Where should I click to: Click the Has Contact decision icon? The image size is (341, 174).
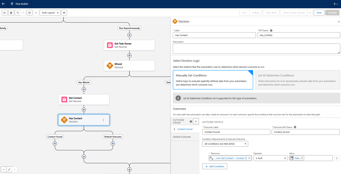[x=64, y=120]
